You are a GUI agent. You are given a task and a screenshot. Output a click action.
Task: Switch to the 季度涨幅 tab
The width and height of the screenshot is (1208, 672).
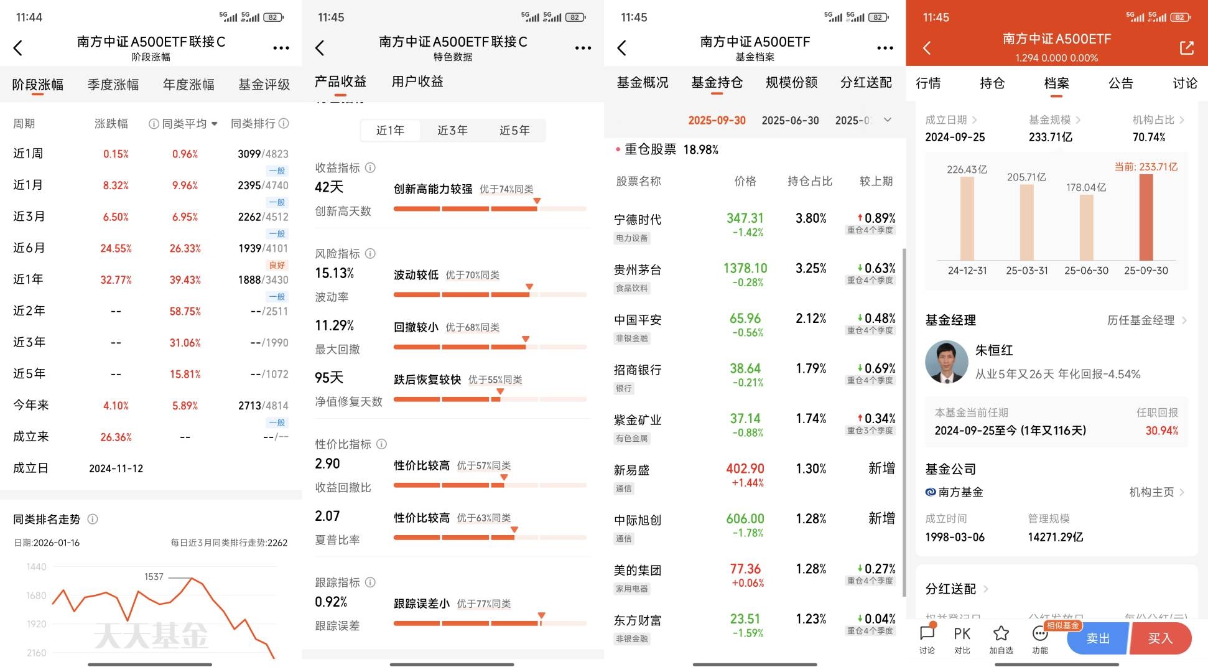coord(113,84)
